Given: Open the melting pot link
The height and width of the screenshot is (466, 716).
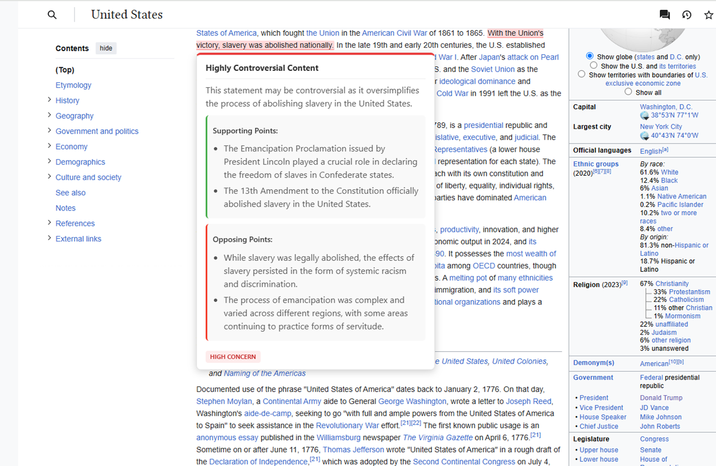Looking at the screenshot, I should (468, 278).
